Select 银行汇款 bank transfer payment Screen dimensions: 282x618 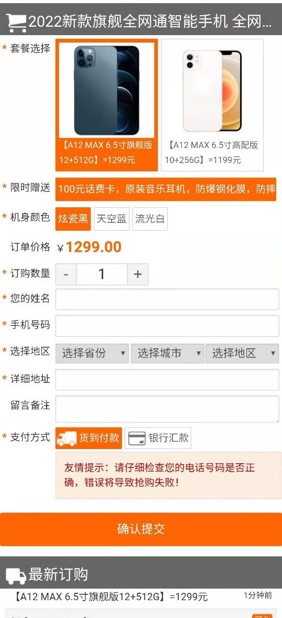[158, 438]
